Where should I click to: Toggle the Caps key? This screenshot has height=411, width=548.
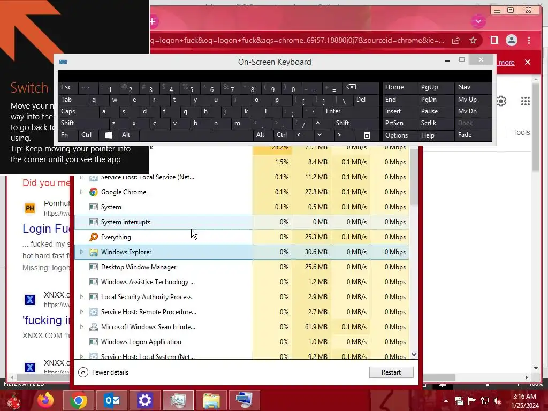pyautogui.click(x=68, y=111)
